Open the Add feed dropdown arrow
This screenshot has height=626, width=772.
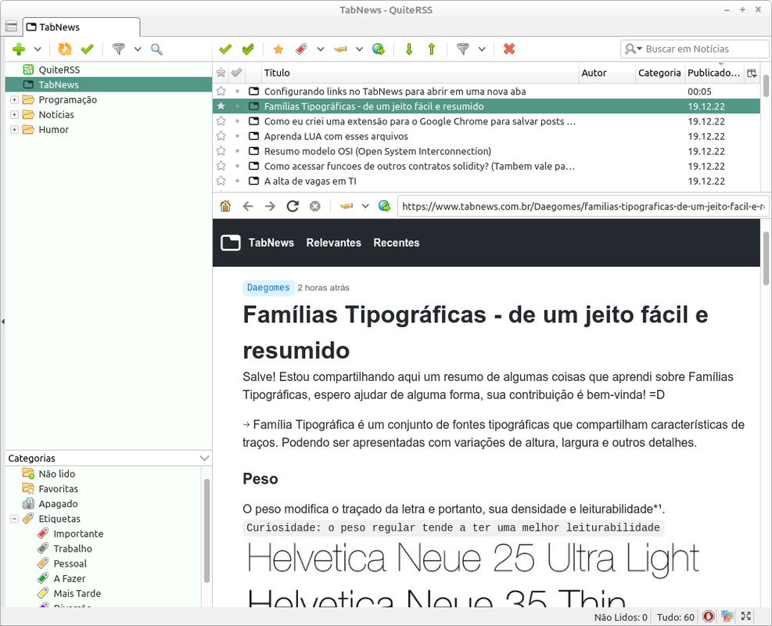[x=38, y=49]
